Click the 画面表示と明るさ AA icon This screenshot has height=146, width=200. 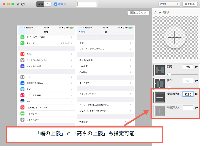22,83
